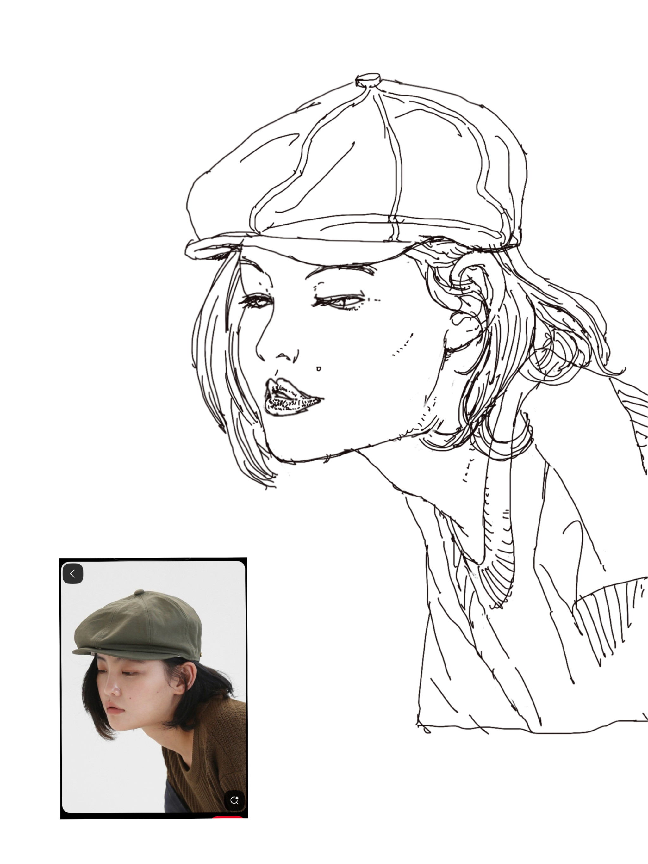Click the mole dot on sketched cheek
The height and width of the screenshot is (864, 648).
click(319, 369)
